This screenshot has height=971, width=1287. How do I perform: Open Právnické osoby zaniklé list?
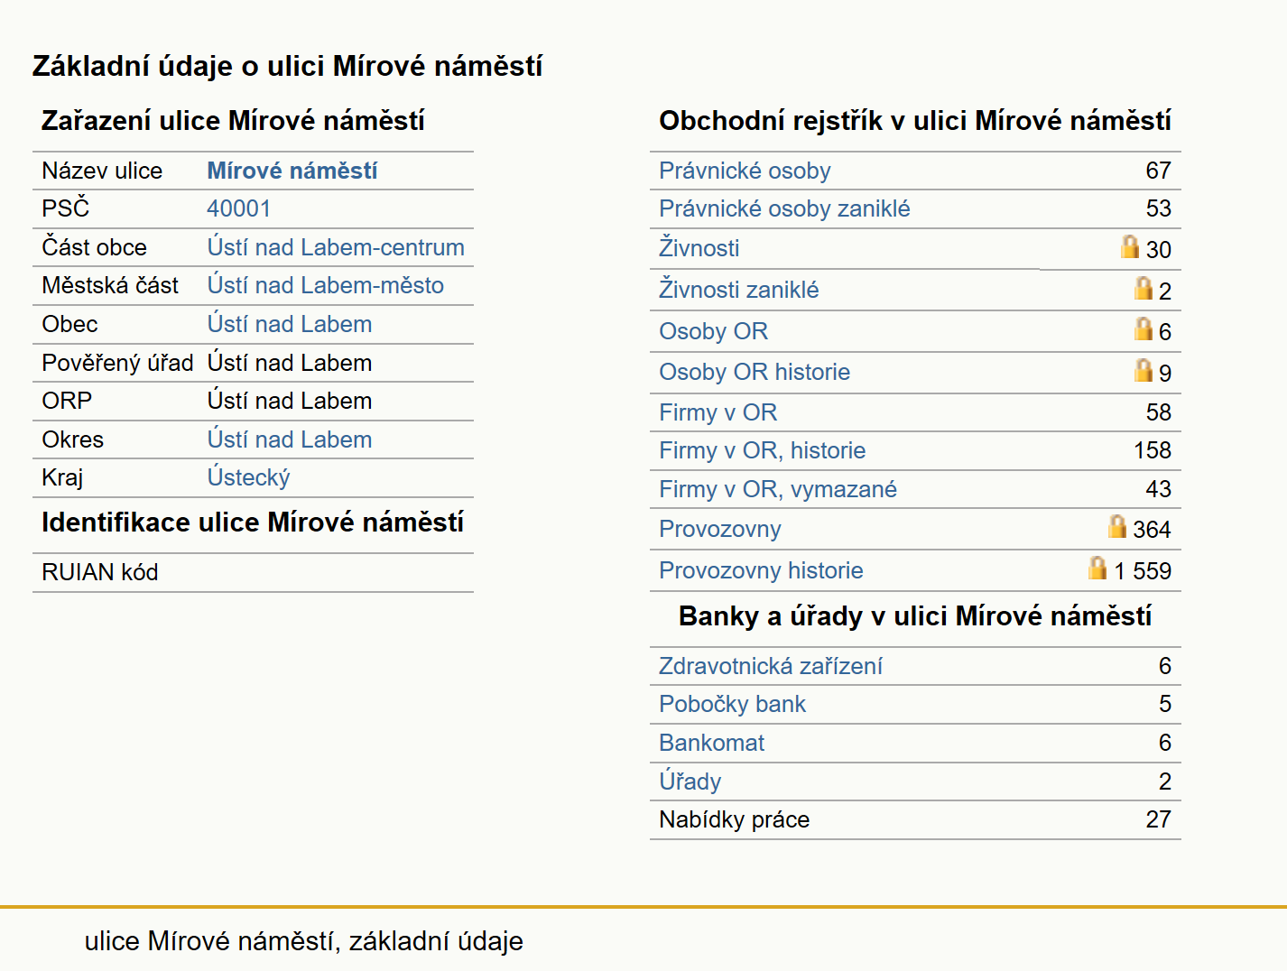[x=784, y=208]
